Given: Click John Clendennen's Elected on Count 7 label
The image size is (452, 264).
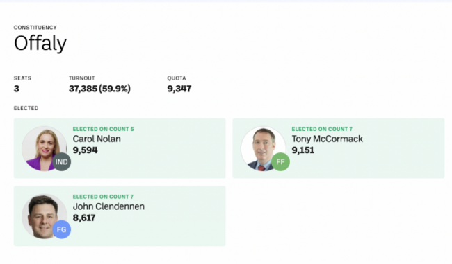Looking at the screenshot, I should (x=103, y=197).
